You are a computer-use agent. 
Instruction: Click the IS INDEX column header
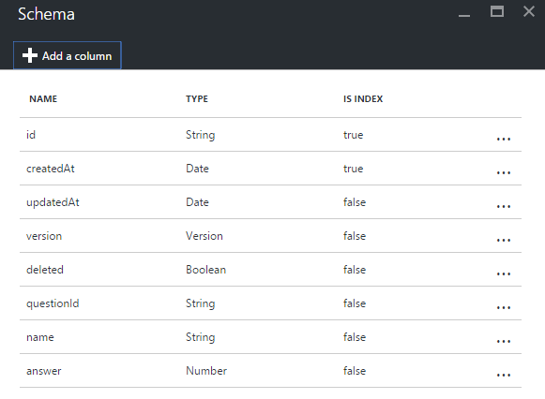(x=363, y=99)
